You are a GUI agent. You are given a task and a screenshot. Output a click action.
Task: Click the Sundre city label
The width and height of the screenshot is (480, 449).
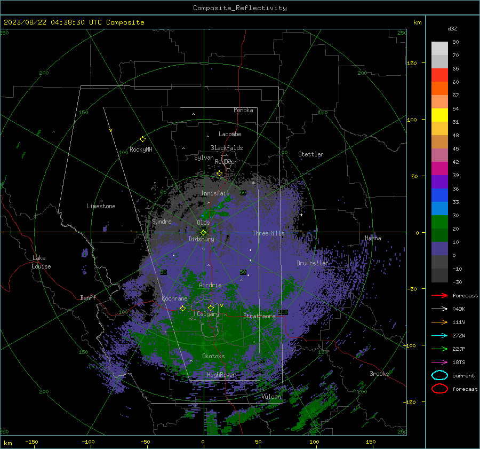click(162, 221)
